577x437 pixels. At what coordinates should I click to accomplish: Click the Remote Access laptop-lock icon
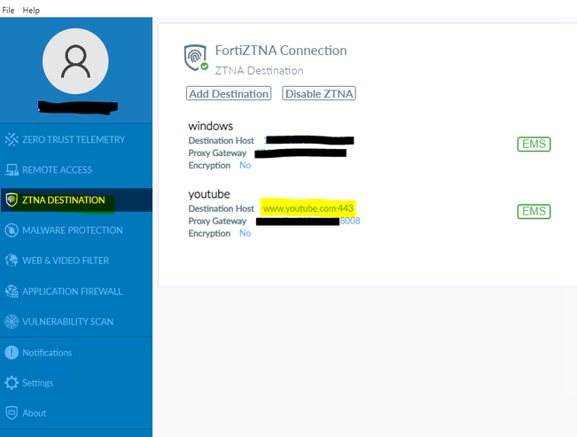coord(12,169)
